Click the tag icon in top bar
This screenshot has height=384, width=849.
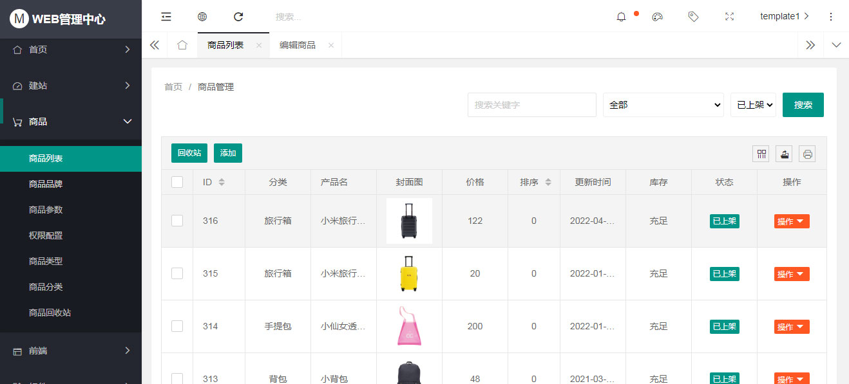point(693,17)
